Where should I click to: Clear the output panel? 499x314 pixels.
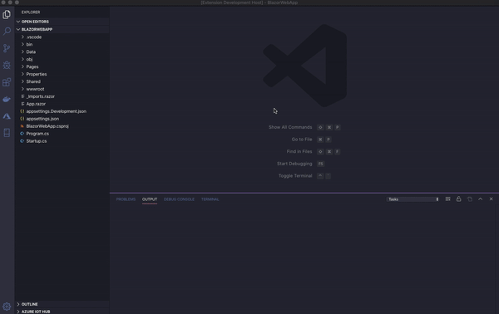click(447, 199)
